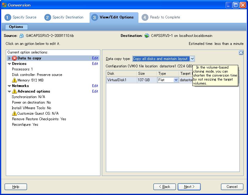Click Edit link for Data to copy
The image size is (248, 195).
(x=95, y=58)
